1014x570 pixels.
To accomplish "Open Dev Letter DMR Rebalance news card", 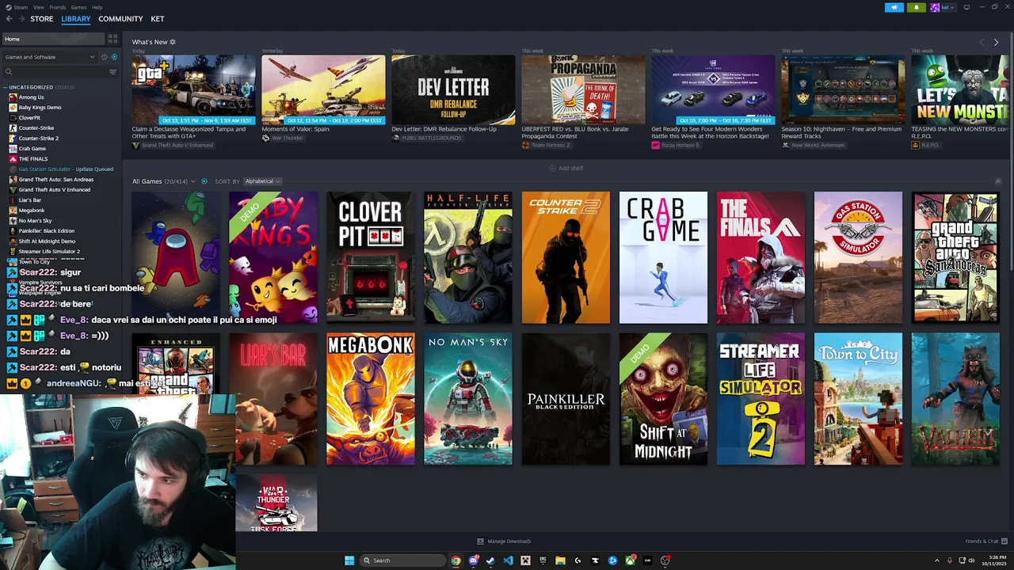I will coord(453,89).
